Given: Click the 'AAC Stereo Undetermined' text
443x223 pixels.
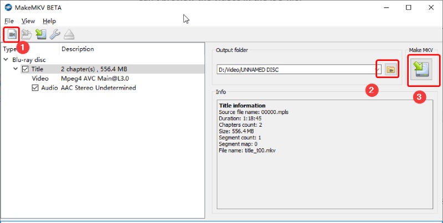Looking at the screenshot, I should pos(99,88).
